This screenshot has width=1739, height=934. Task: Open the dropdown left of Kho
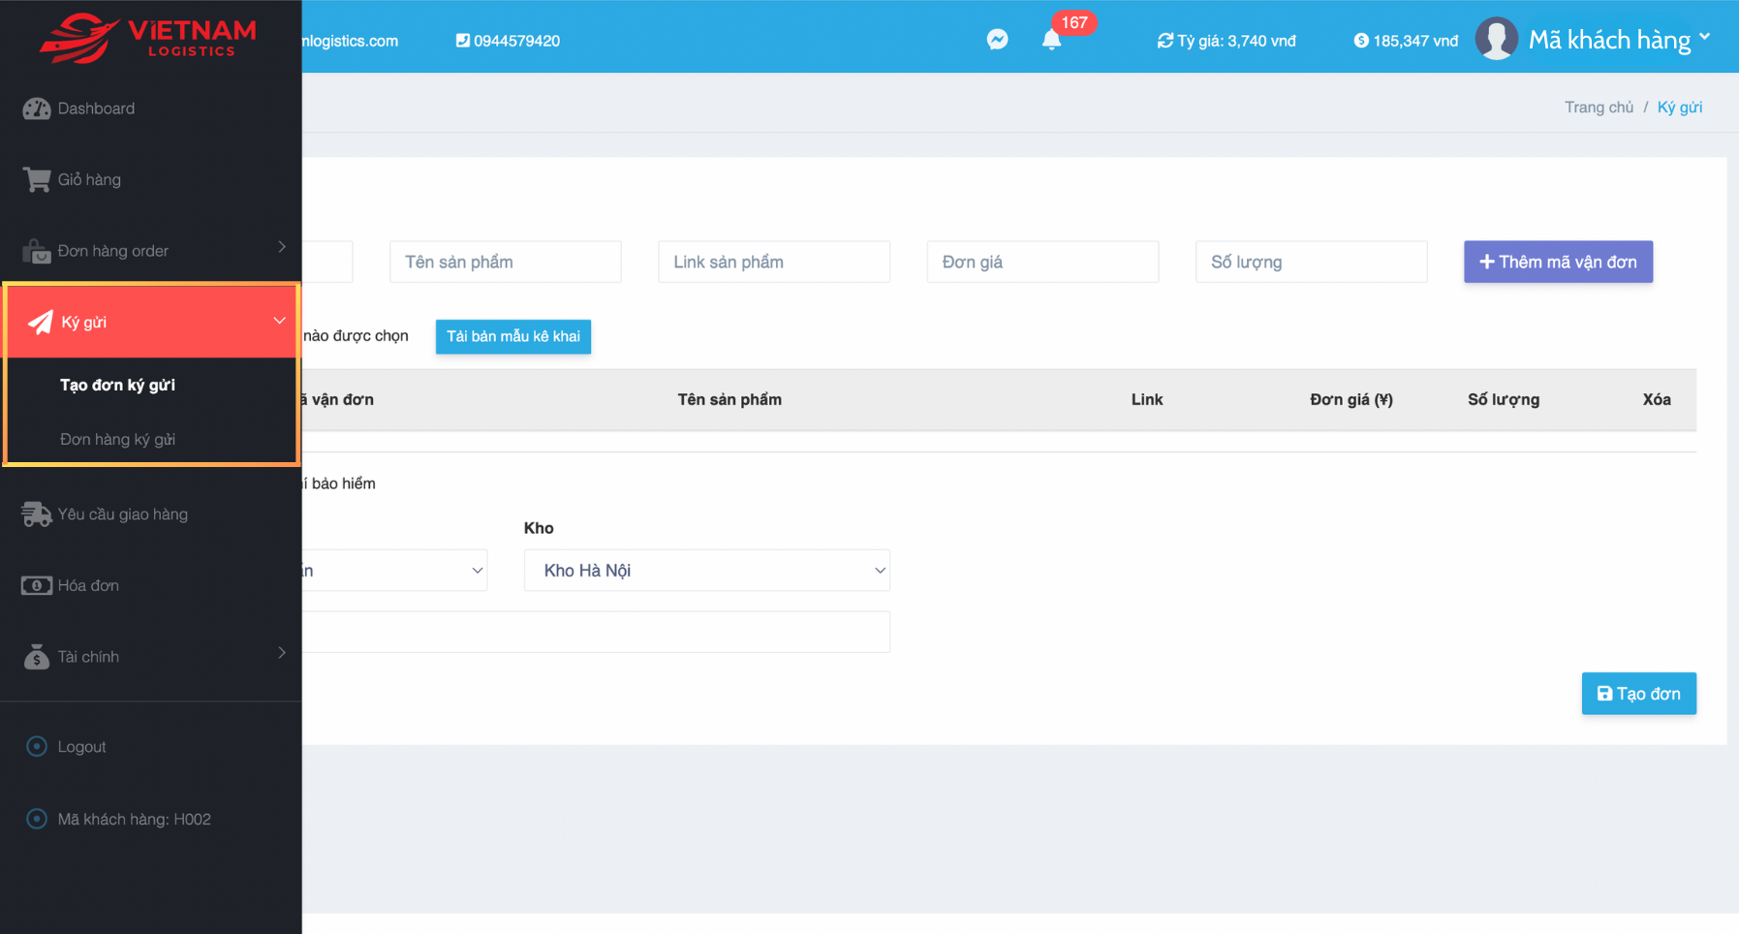pos(394,571)
